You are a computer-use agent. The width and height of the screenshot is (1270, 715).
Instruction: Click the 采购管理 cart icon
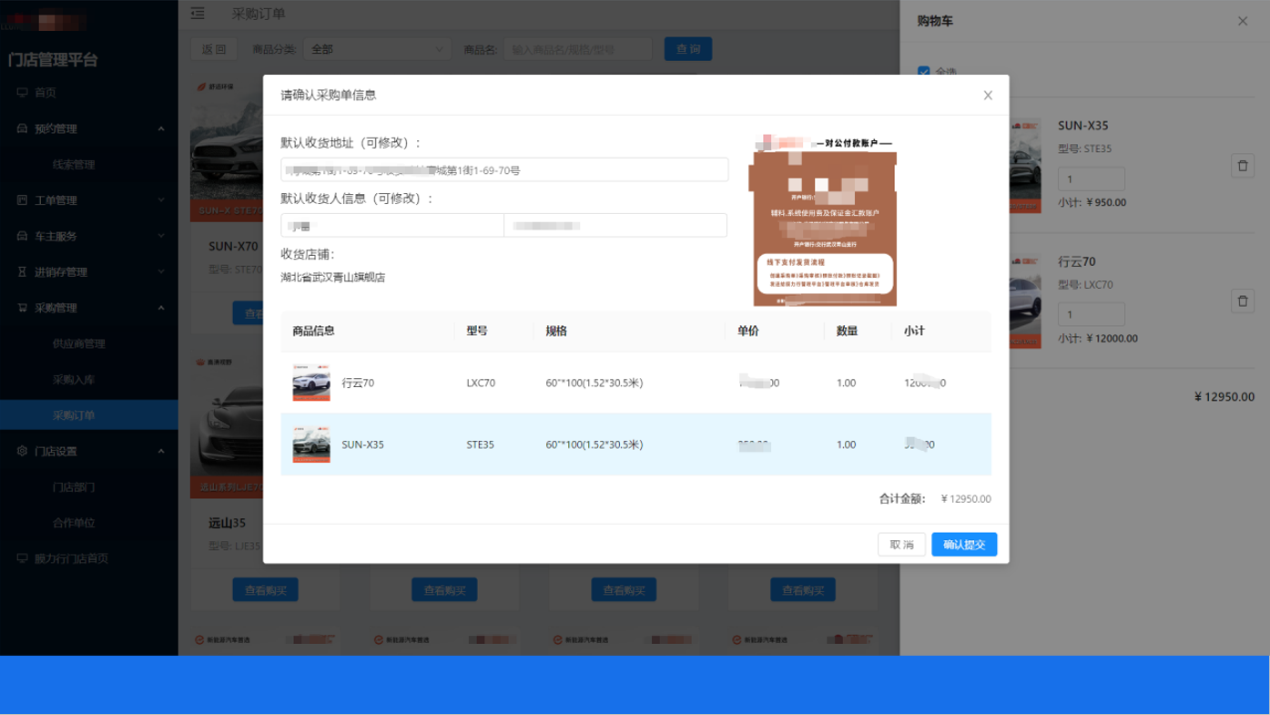(x=22, y=308)
